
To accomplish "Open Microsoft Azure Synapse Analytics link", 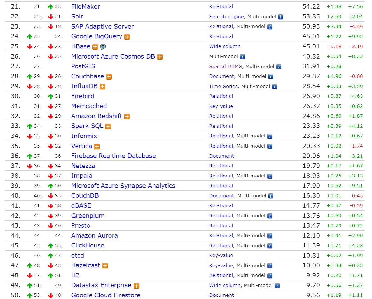I will (x=123, y=186).
